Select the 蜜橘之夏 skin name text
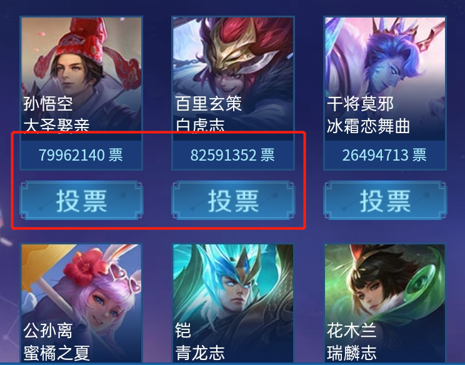Image resolution: width=465 pixels, height=365 pixels. tap(57, 353)
